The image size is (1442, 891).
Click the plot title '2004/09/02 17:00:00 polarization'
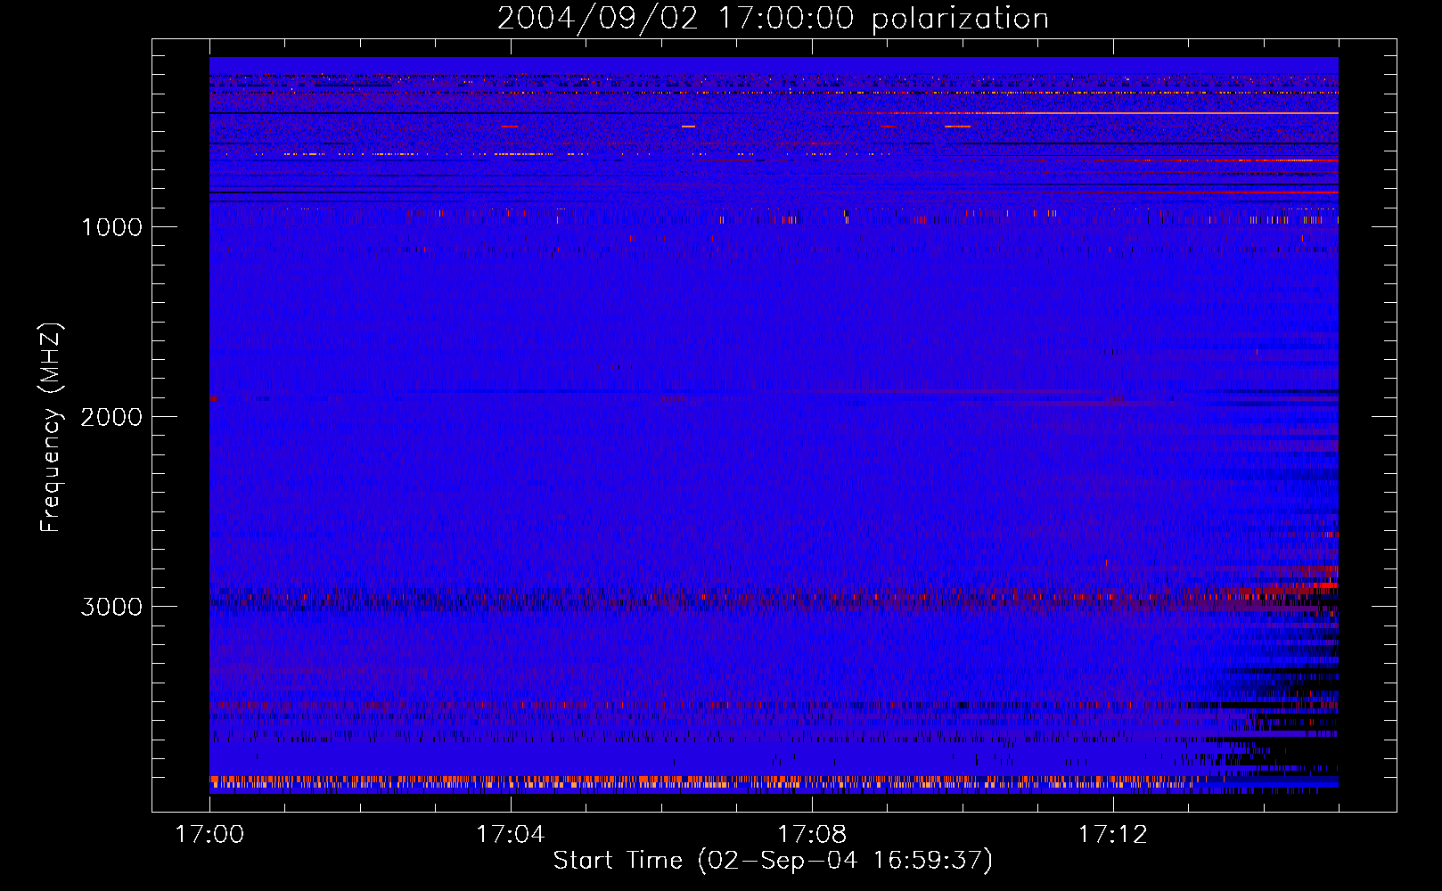[773, 19]
